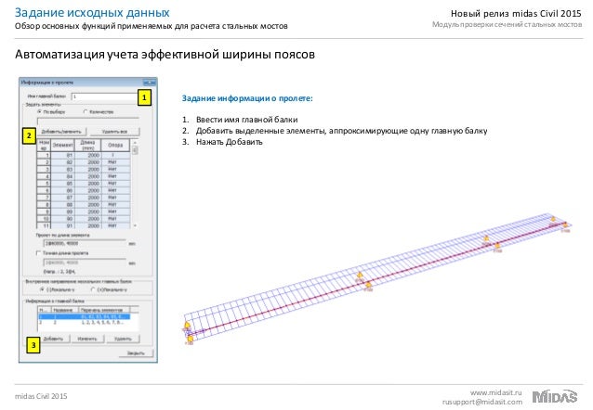Click the rusupport@midasit.com email link
593x410 pixels.
click(x=482, y=402)
